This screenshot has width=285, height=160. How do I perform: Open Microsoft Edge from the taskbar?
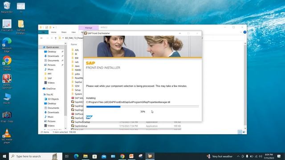(76, 156)
